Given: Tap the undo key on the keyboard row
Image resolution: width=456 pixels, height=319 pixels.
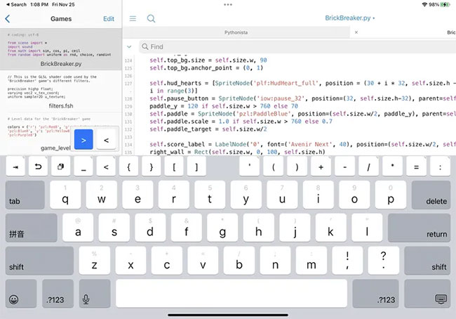Looking at the screenshot, I should tap(38, 167).
